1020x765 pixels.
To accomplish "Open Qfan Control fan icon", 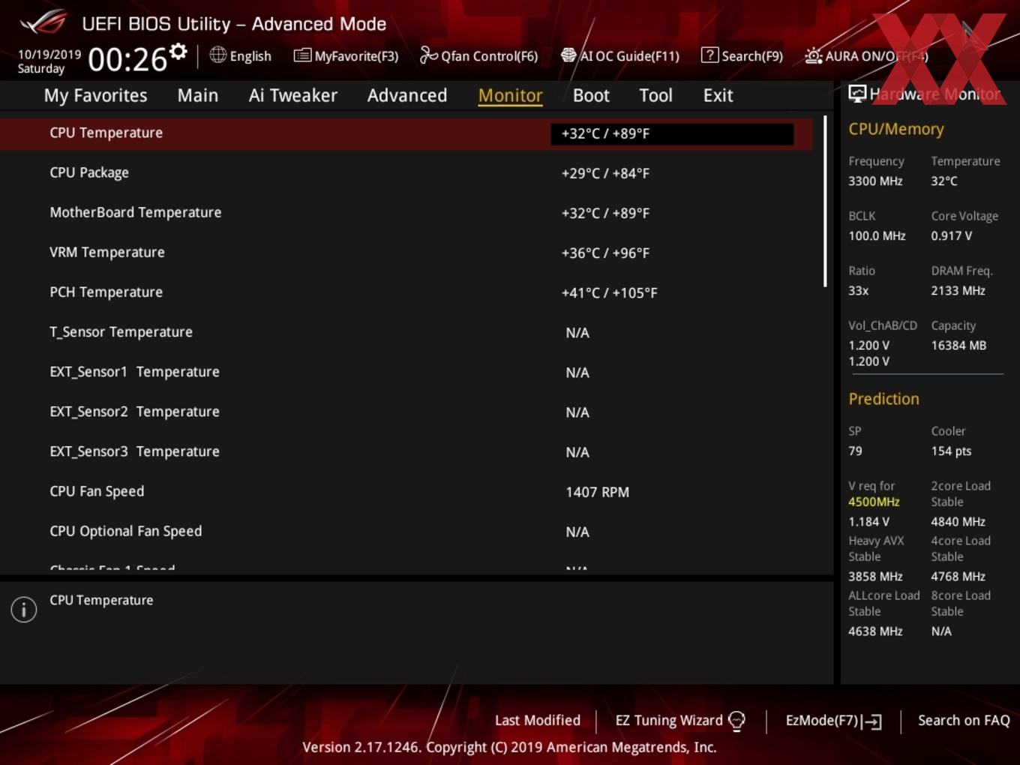I will [428, 55].
